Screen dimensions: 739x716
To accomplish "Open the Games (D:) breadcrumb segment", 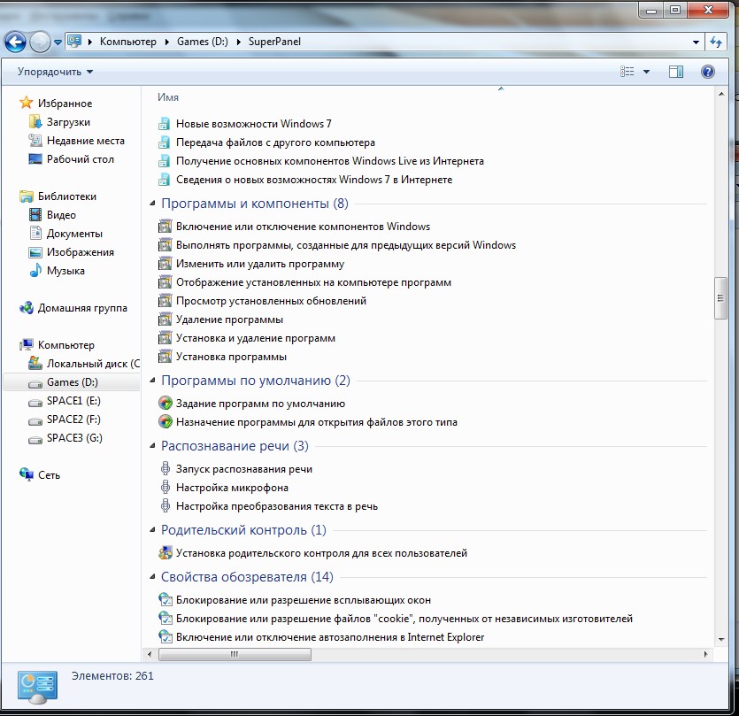I will click(x=202, y=42).
